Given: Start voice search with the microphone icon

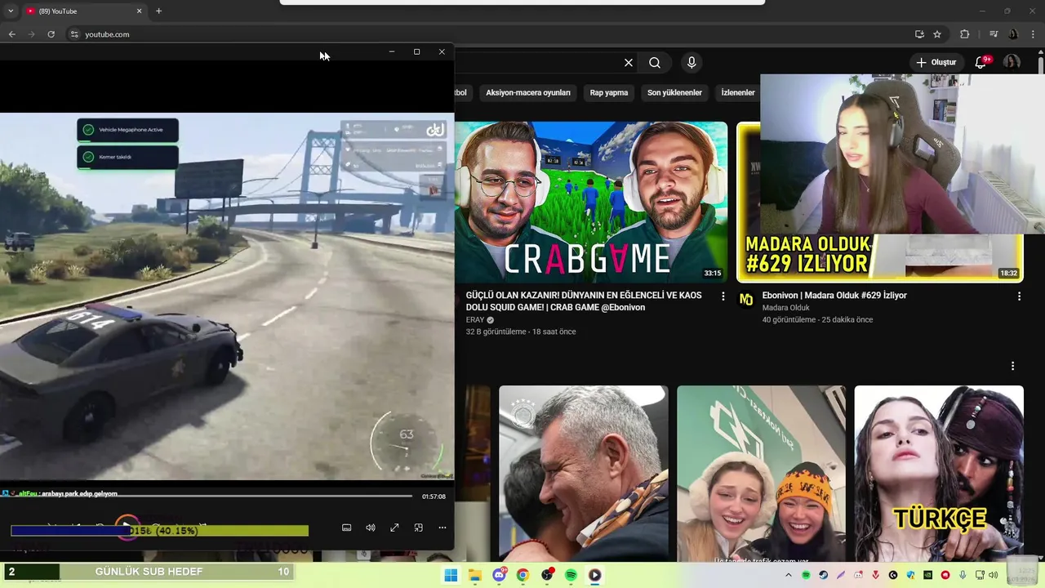Looking at the screenshot, I should click(691, 63).
